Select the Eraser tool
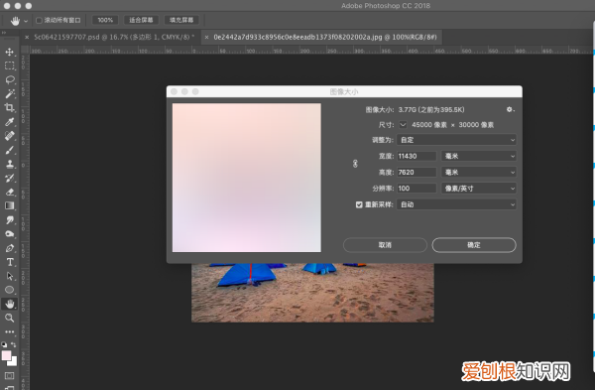This screenshot has height=390, width=595. point(10,193)
